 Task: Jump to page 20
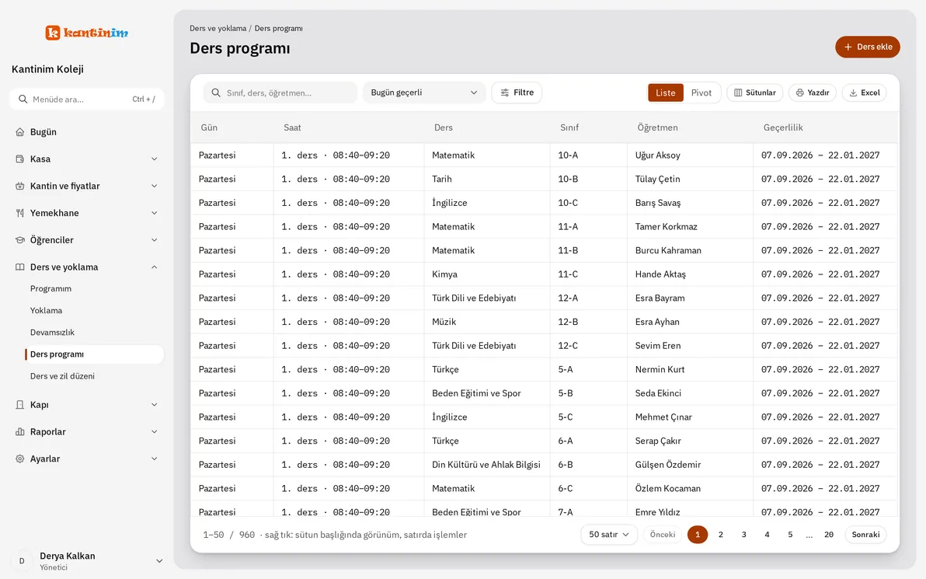click(829, 535)
